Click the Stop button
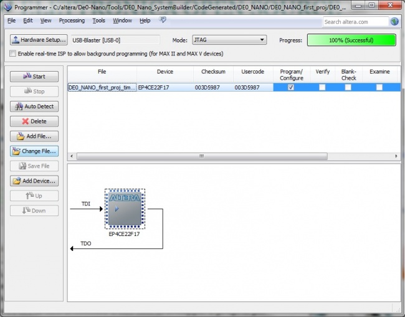Image resolution: width=405 pixels, height=317 pixels. coord(34,92)
